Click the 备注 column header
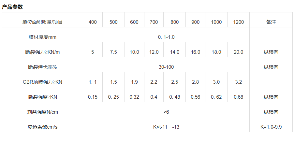This screenshot has height=141, width=294. (x=271, y=22)
